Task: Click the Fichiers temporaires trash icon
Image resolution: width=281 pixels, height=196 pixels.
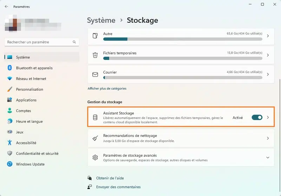Action: point(95,55)
